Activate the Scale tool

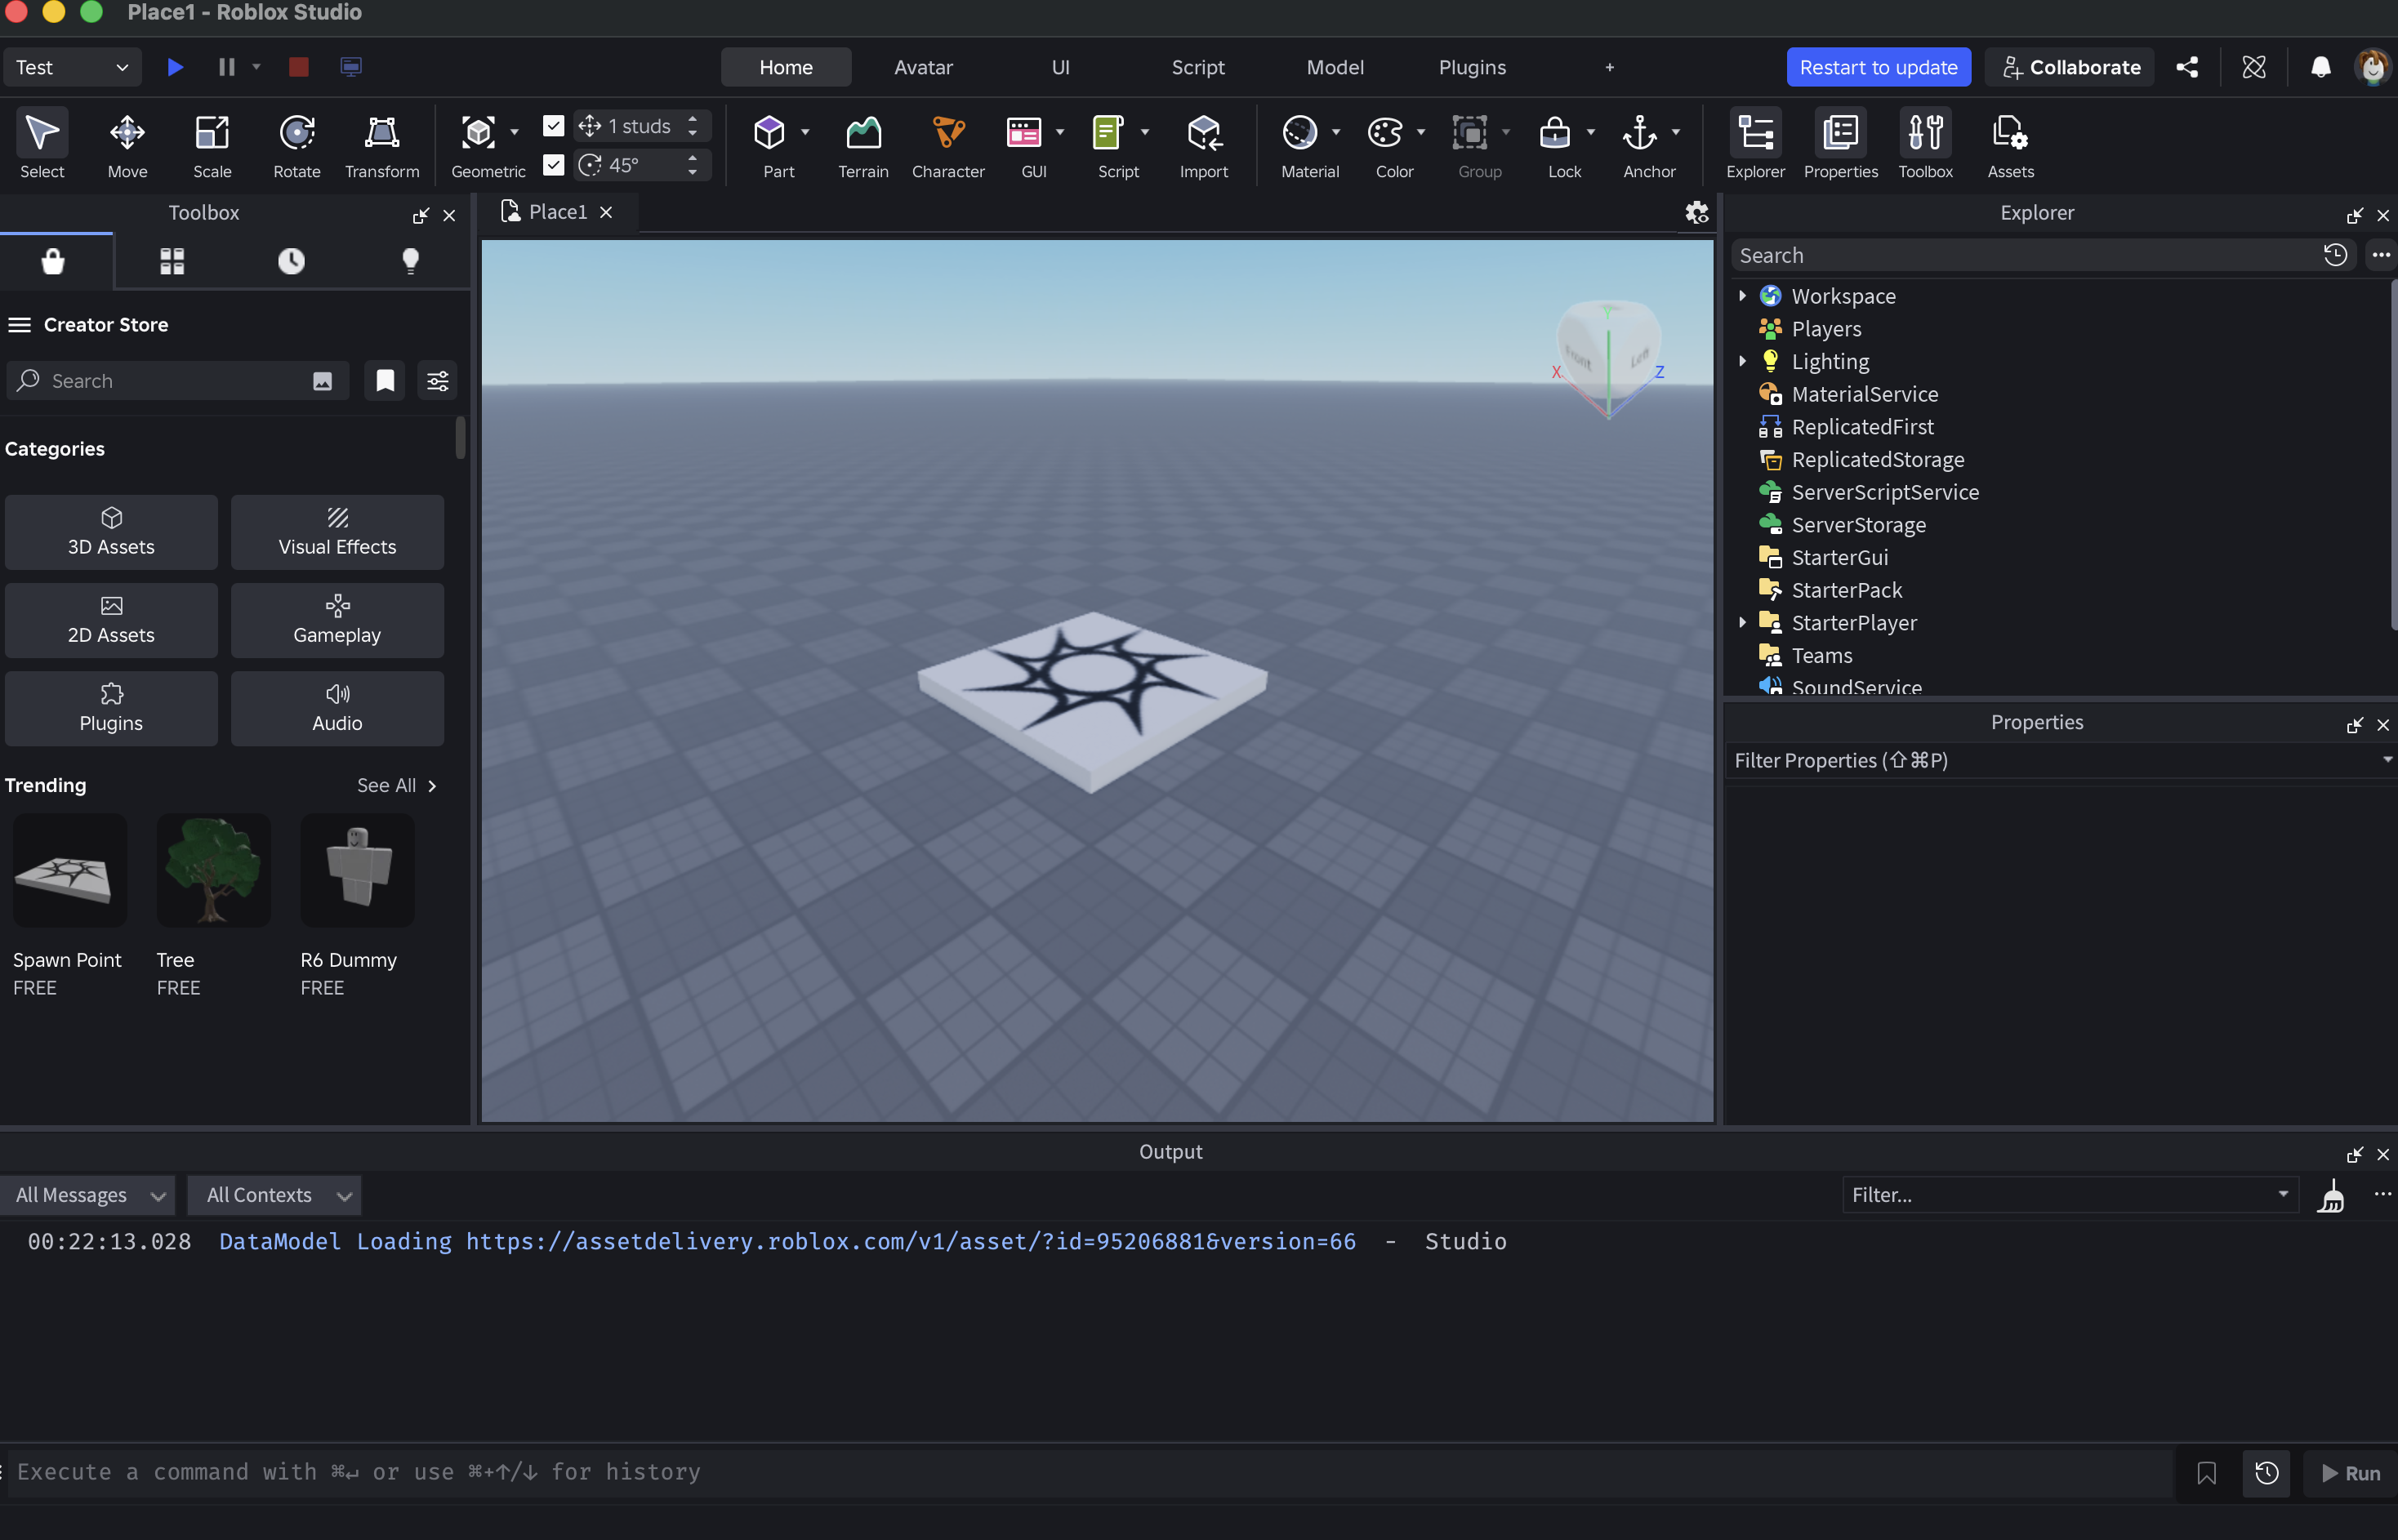pos(212,144)
